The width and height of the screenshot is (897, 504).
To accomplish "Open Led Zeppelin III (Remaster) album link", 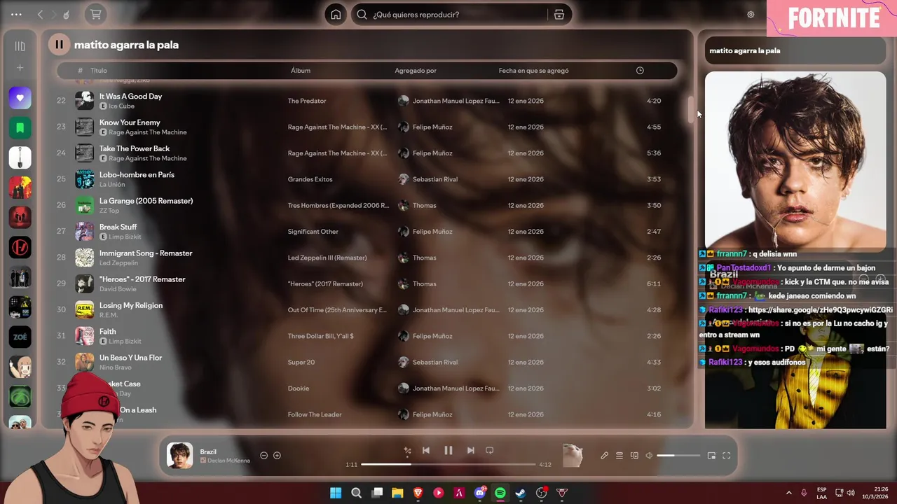I will (x=327, y=258).
